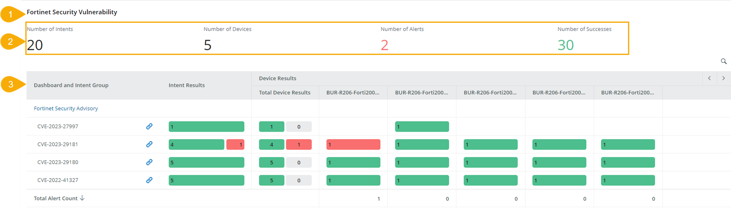Open link icon for CVE-2023-29180
Screen dimensions: 731x210
click(x=149, y=162)
